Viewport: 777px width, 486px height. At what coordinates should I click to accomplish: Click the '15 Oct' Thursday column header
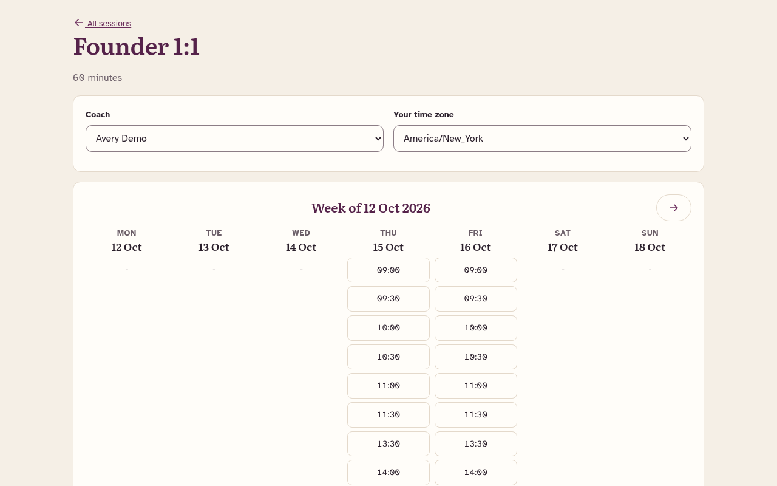click(388, 247)
